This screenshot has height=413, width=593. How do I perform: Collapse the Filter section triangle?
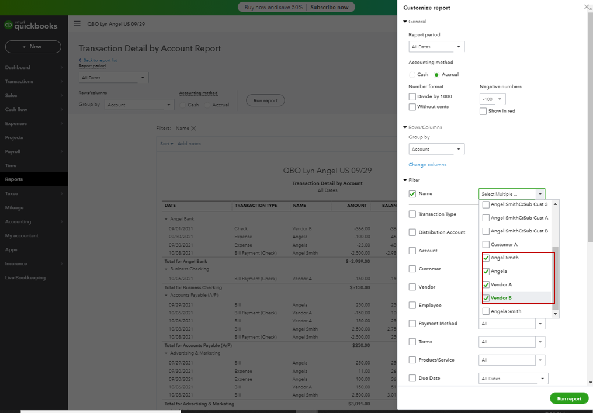point(405,180)
